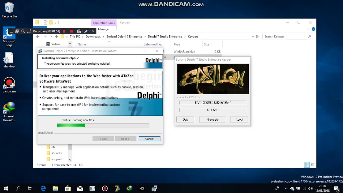Click the Bandicam rectangle area selection icon
This screenshot has width=343, height=193.
[x=29, y=31]
